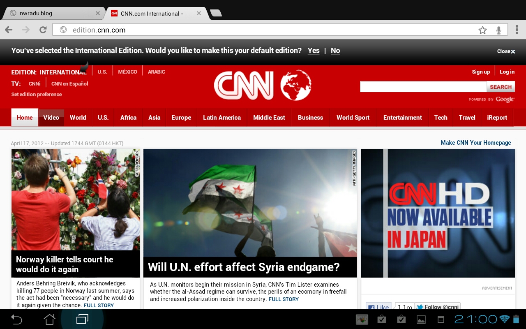Close the nwradu blog tab

coord(98,13)
